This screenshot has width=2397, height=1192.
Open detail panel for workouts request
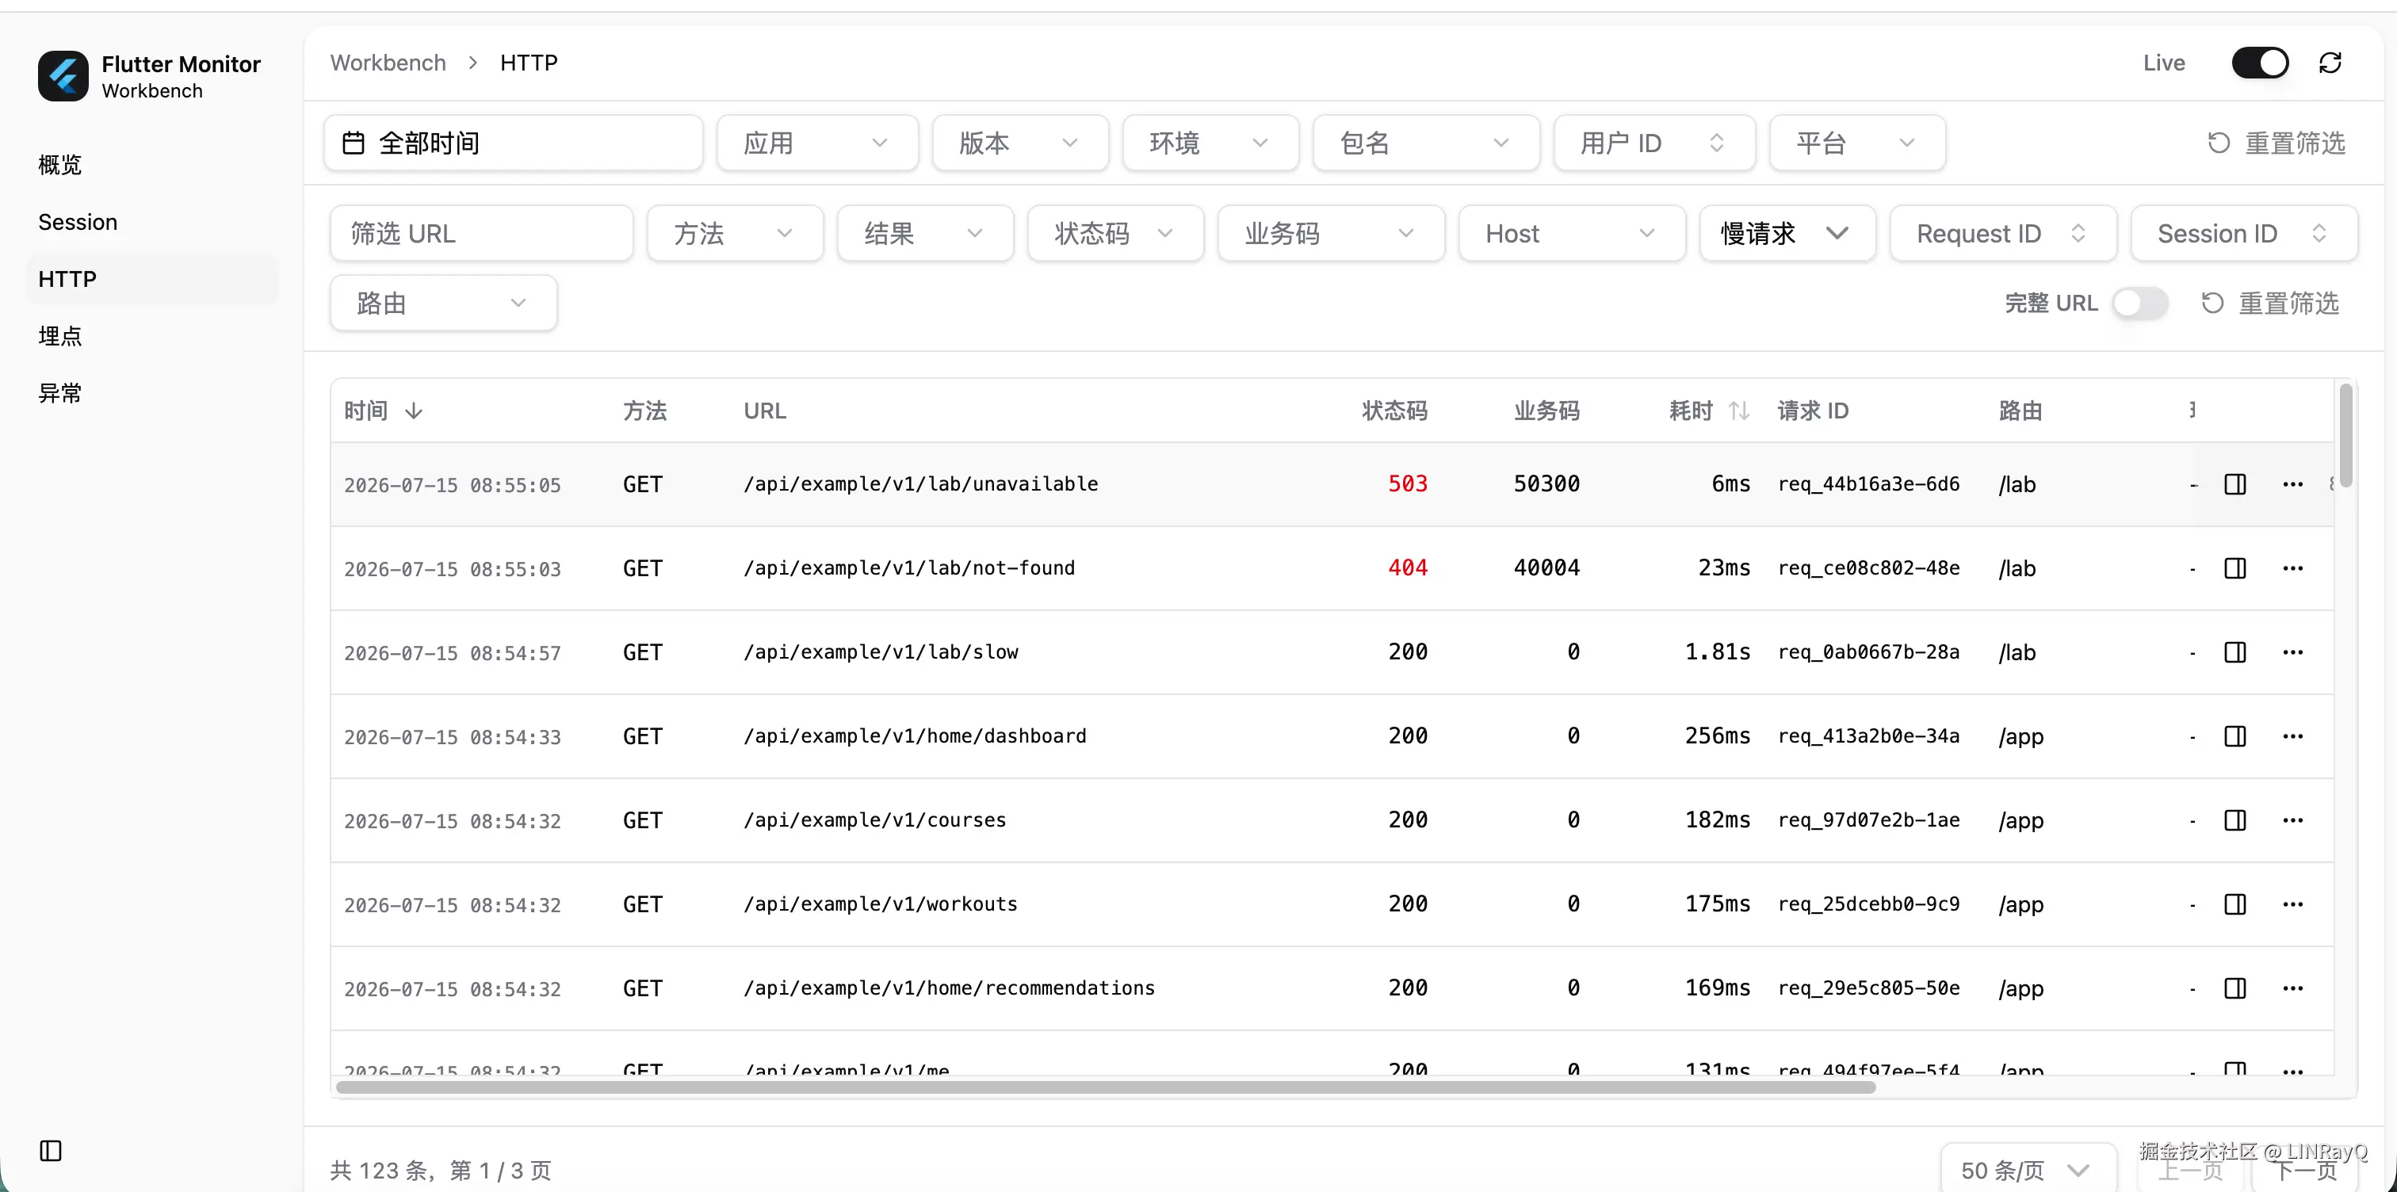tap(2235, 904)
